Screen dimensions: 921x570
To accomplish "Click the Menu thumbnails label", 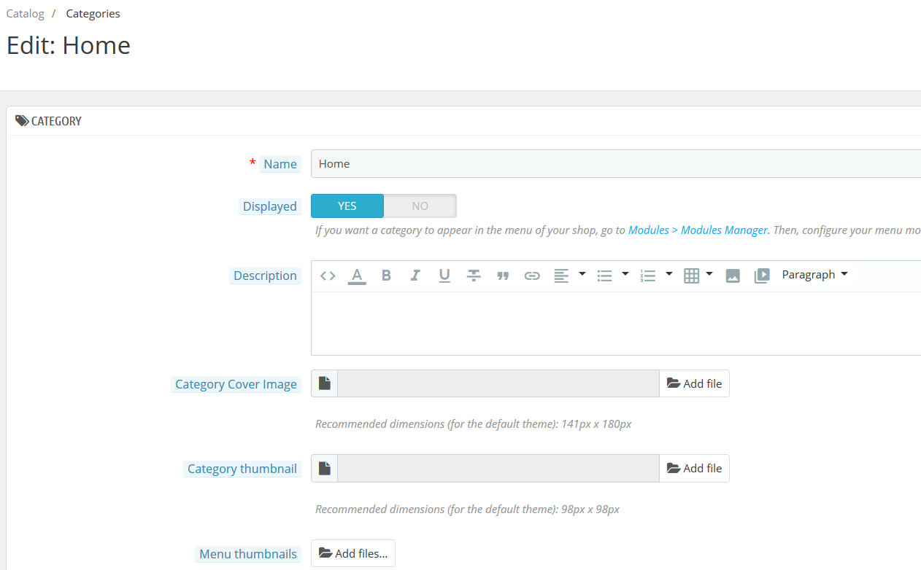I will click(248, 554).
